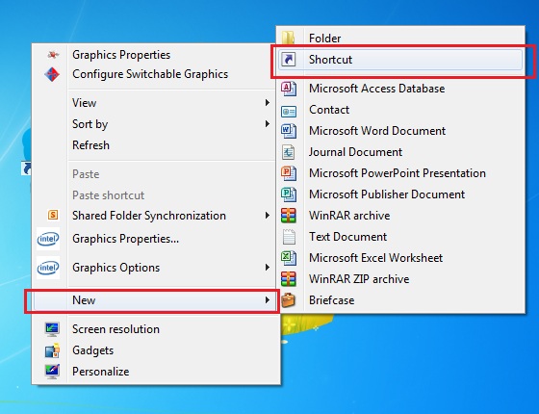The width and height of the screenshot is (539, 414).
Task: Click the Configure Switchable Graphics icon
Action: click(52, 74)
